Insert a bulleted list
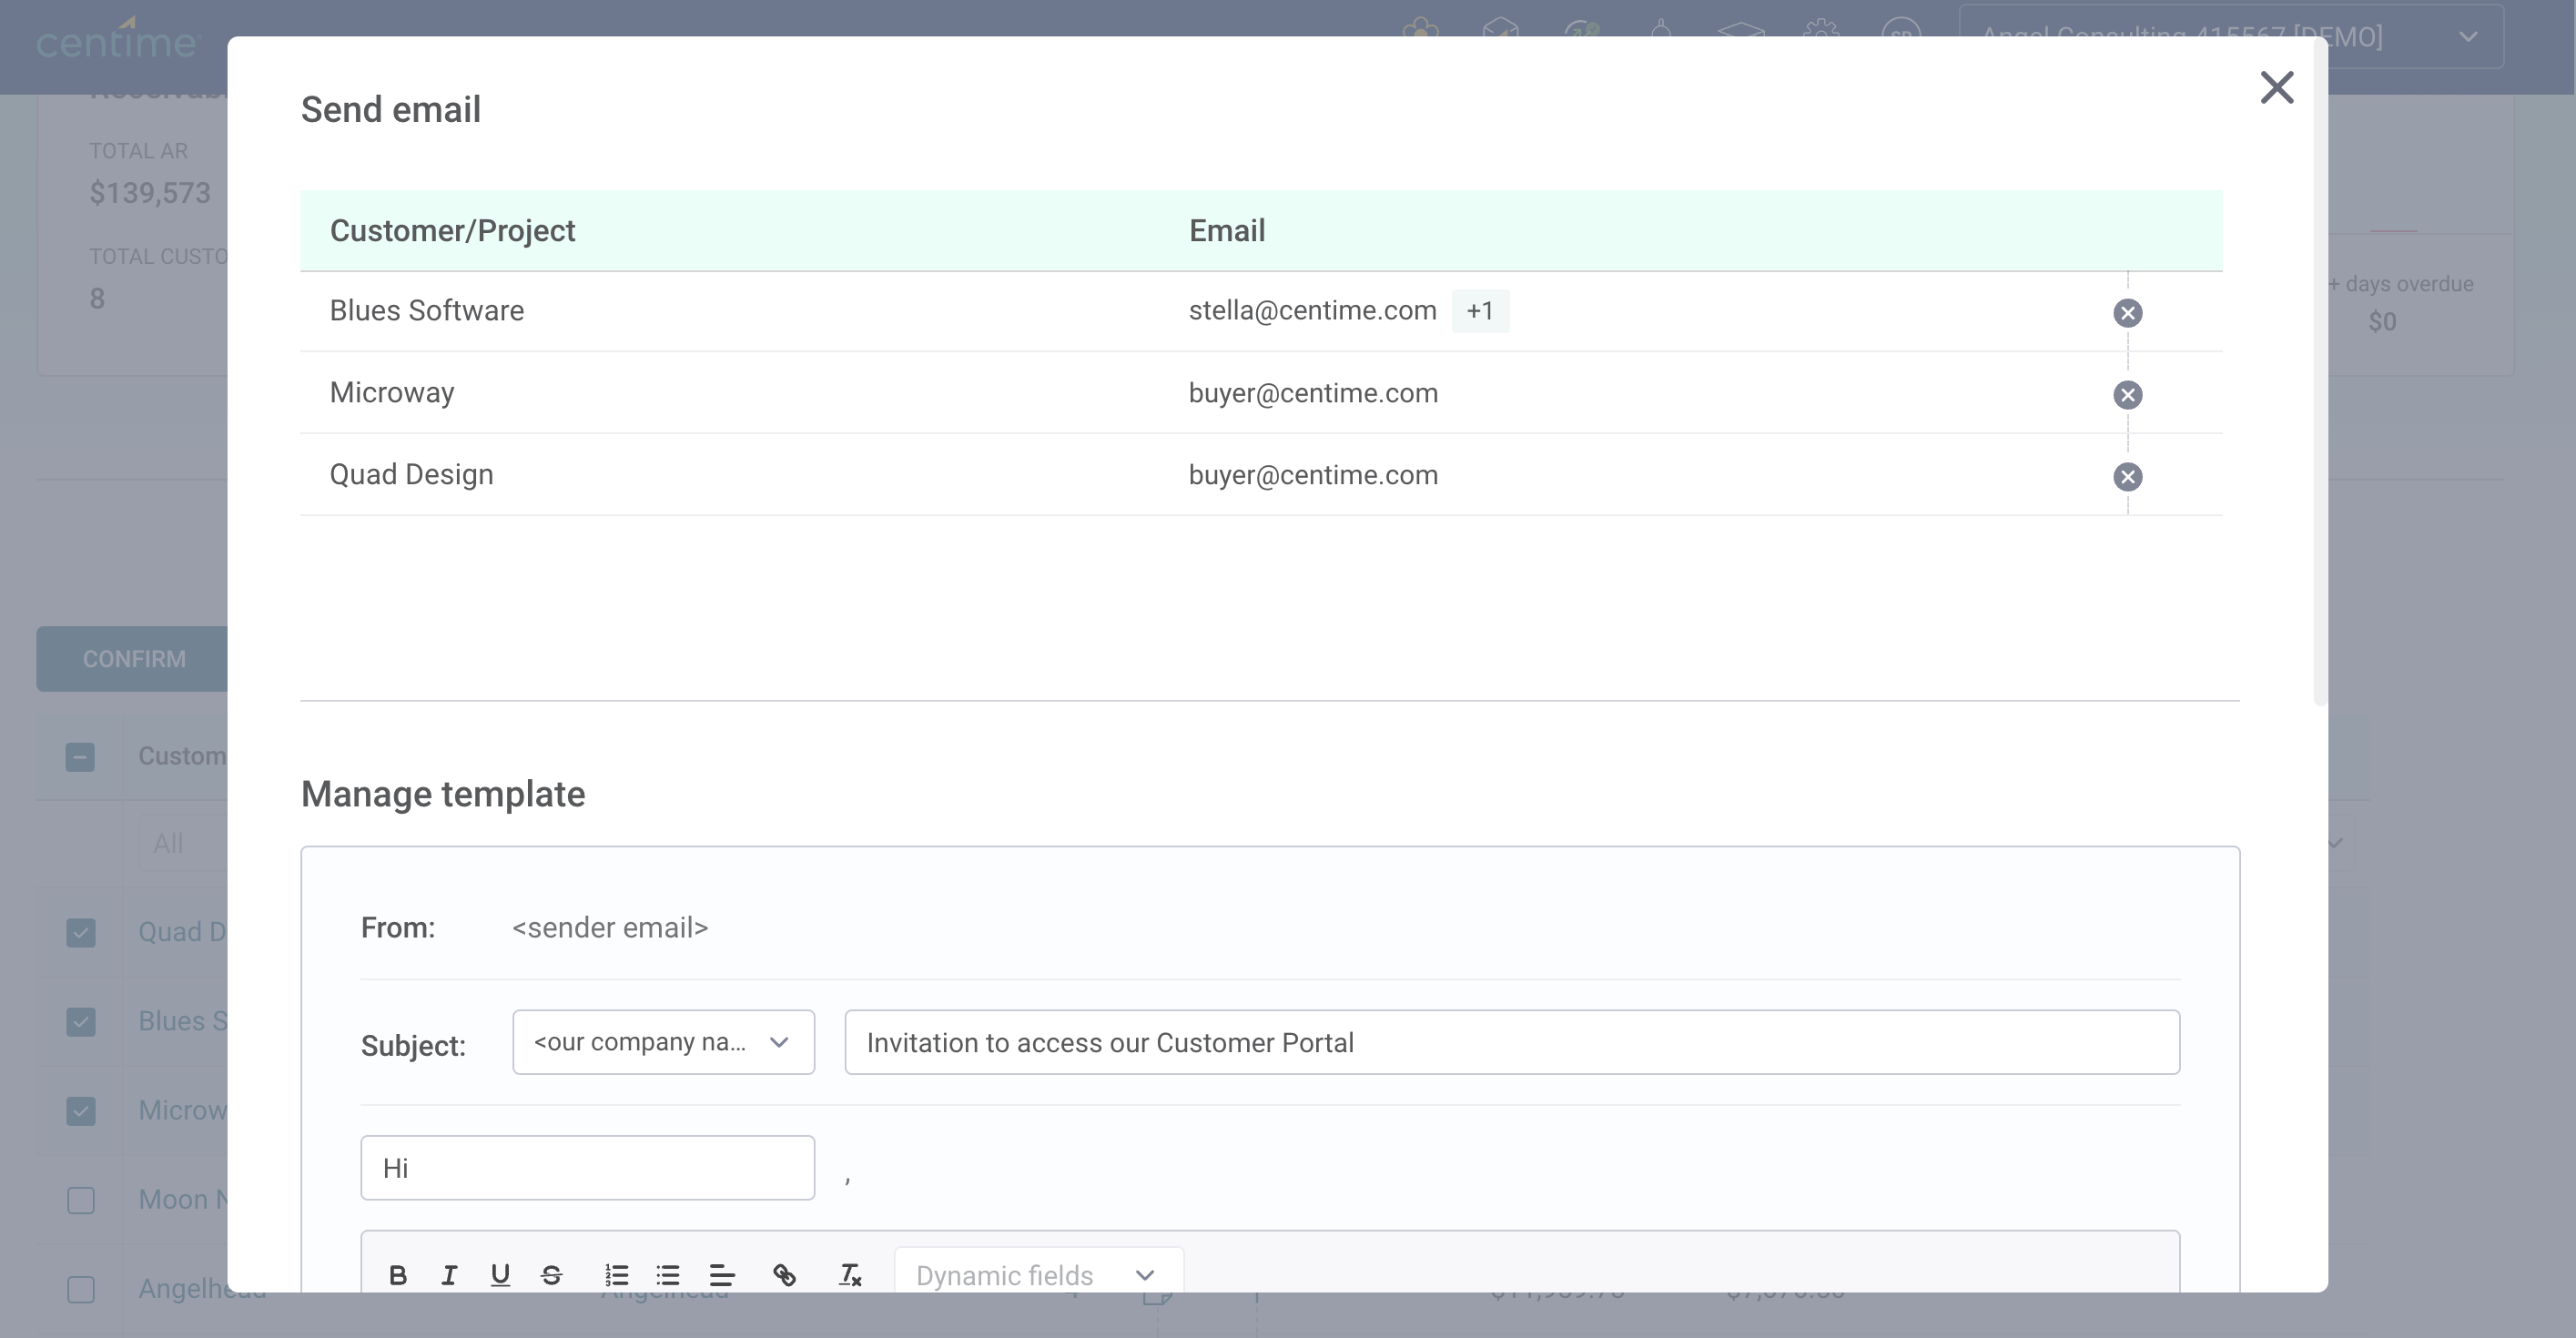This screenshot has height=1338, width=2576. (668, 1275)
